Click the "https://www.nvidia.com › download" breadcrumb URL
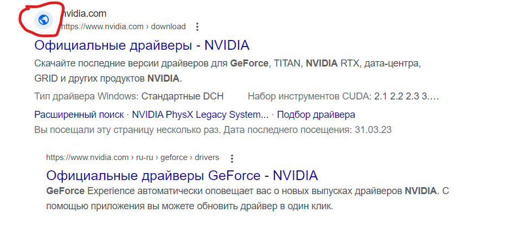Image resolution: width=508 pixels, height=239 pixels. (x=123, y=26)
